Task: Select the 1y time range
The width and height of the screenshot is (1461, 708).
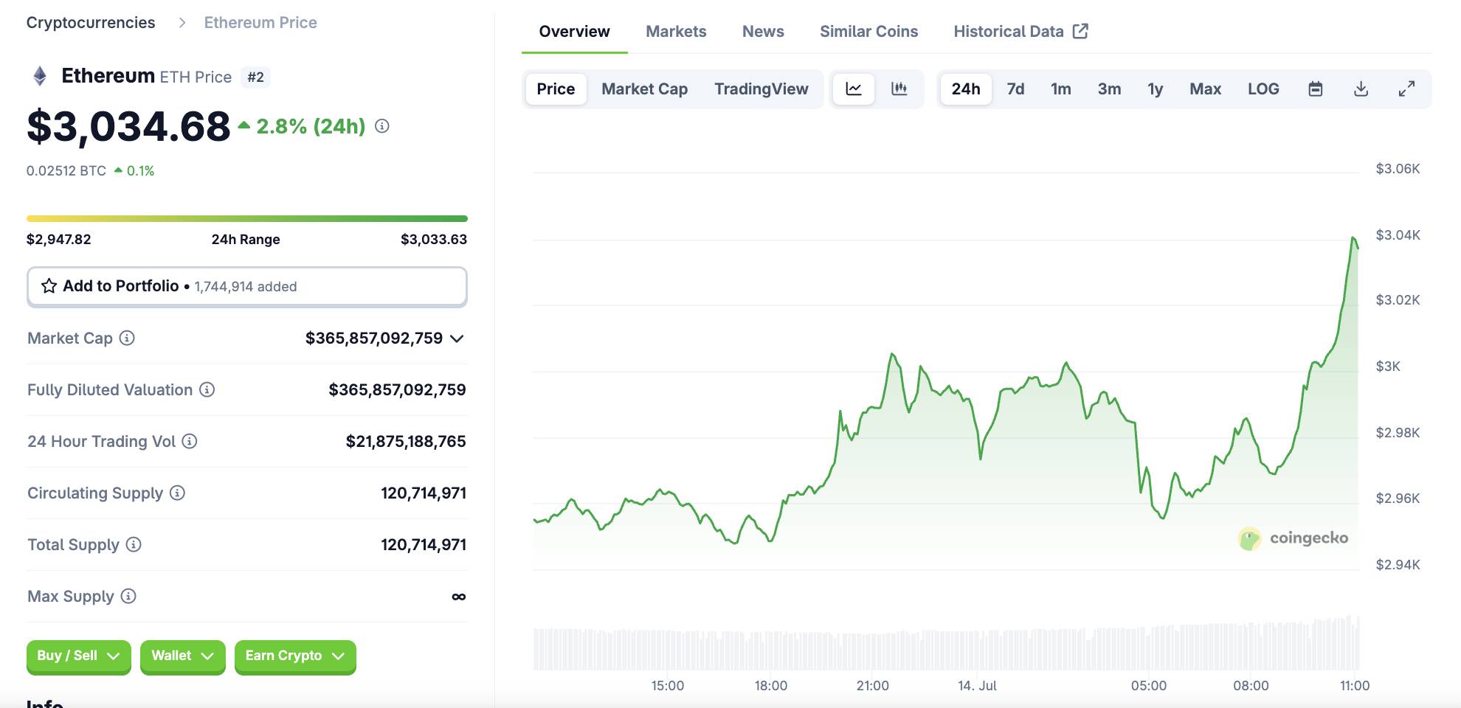Action: pyautogui.click(x=1155, y=89)
